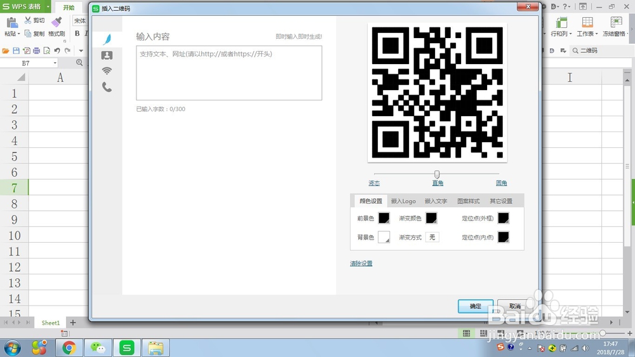Open File Explorer from the taskbar
The height and width of the screenshot is (357, 635).
(156, 347)
